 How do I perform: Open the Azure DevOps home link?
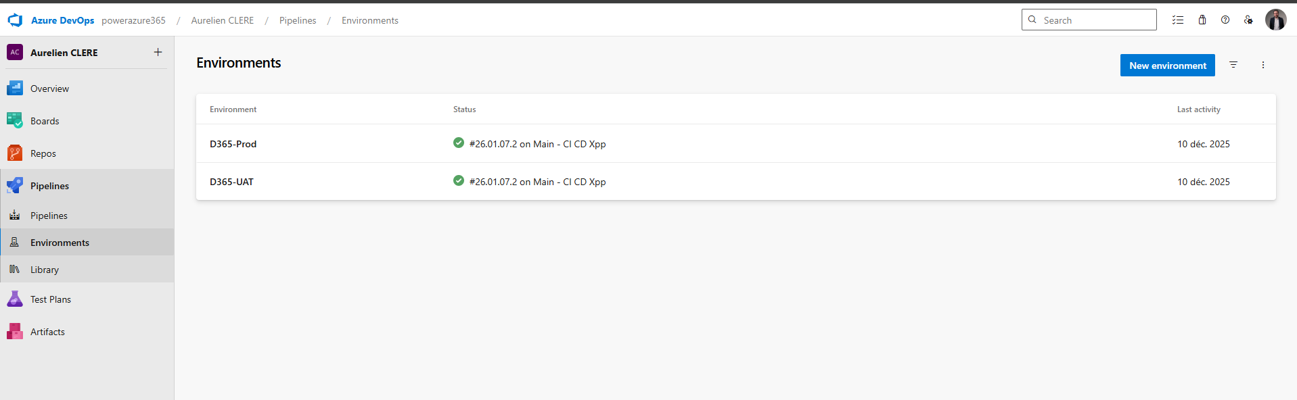pos(62,20)
